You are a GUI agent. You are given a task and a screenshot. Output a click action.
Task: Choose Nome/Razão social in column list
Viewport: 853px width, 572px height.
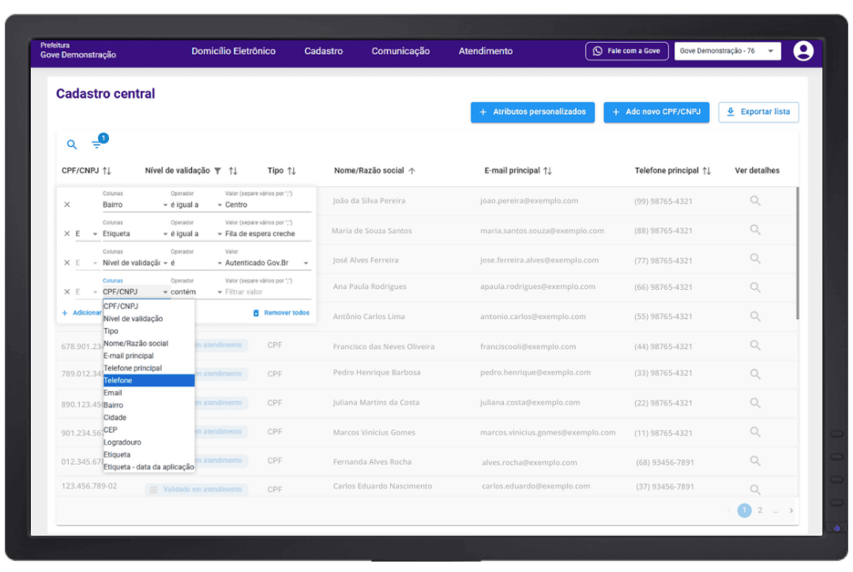pos(148,344)
